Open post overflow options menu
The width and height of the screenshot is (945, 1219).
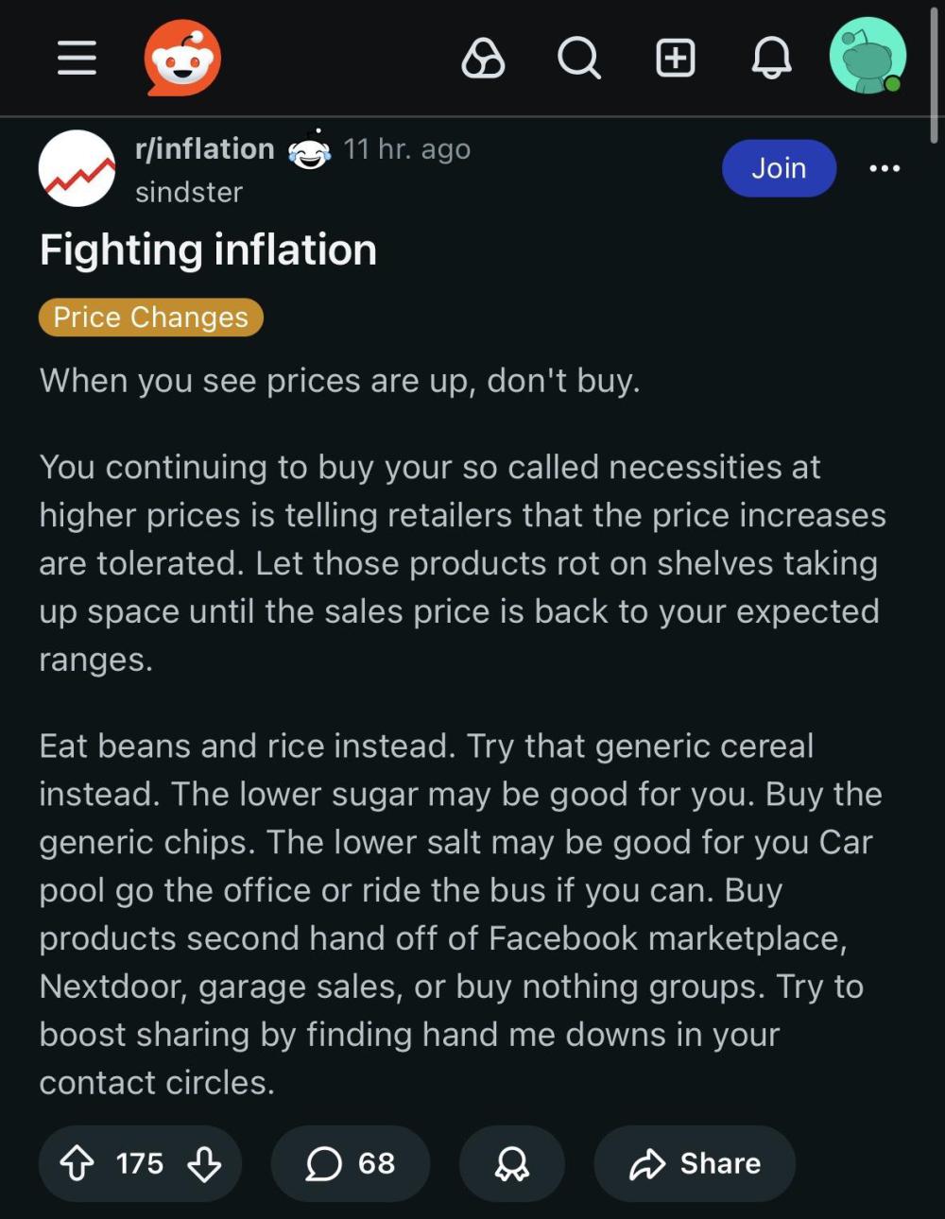click(x=885, y=168)
